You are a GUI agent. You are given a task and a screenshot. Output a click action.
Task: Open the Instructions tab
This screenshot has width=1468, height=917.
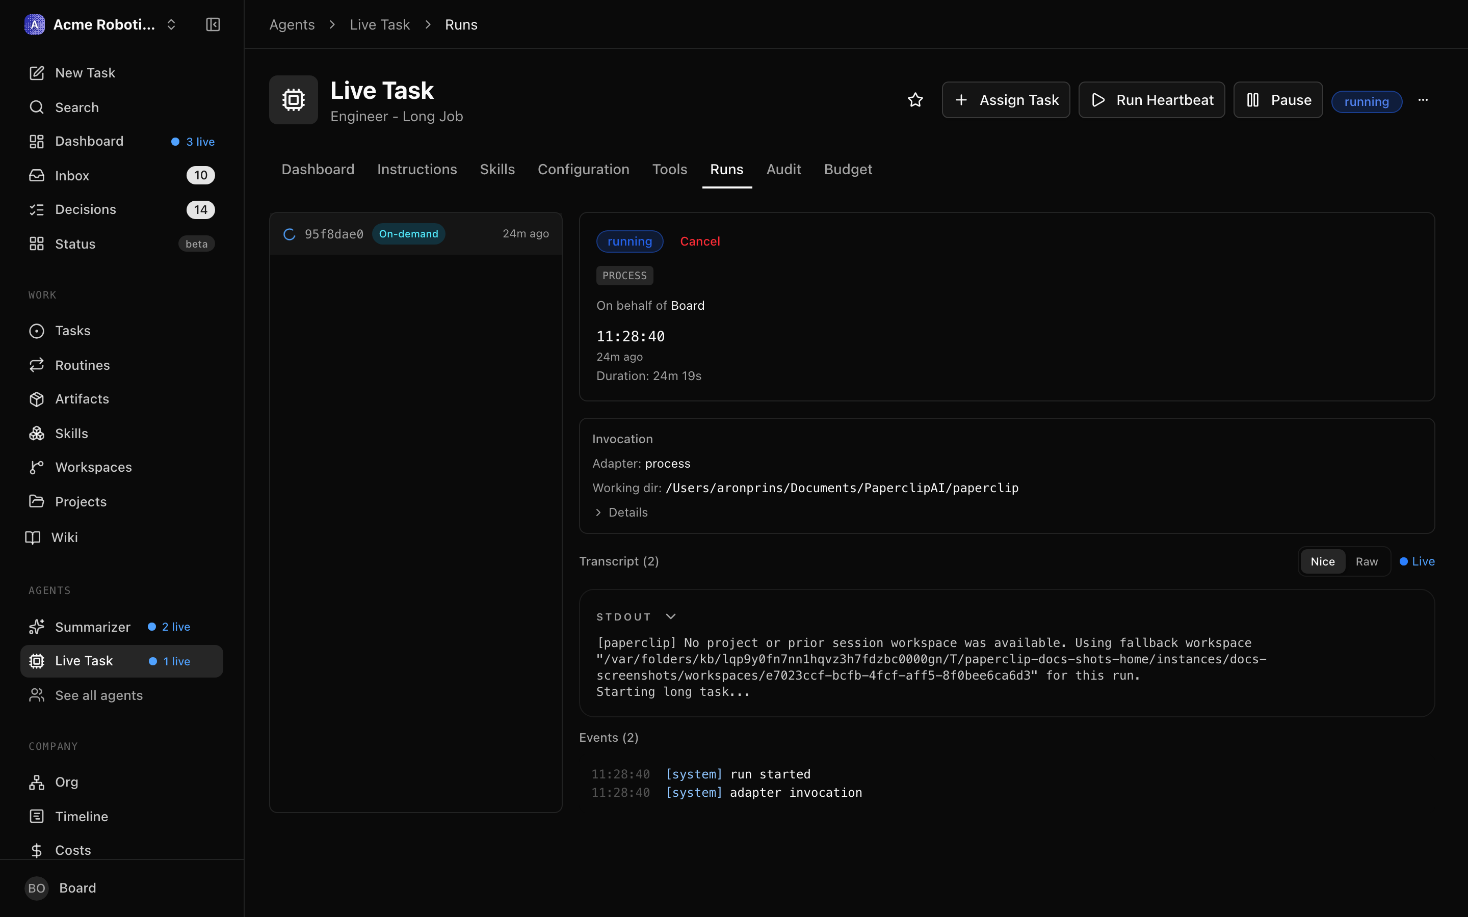click(x=417, y=169)
